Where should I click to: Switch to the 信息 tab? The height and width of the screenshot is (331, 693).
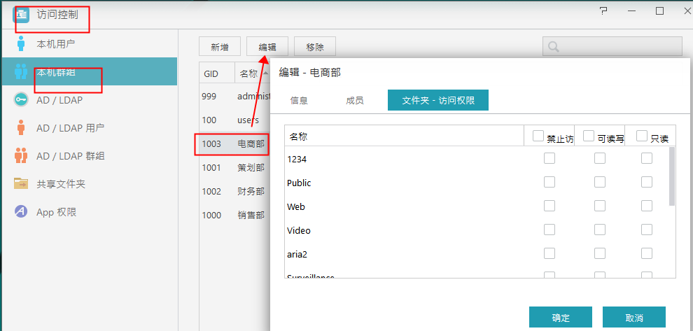tap(299, 100)
